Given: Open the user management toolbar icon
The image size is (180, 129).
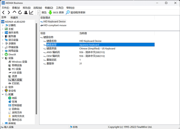Looking at the screenshot, I should pyautogui.click(x=26, y=12).
